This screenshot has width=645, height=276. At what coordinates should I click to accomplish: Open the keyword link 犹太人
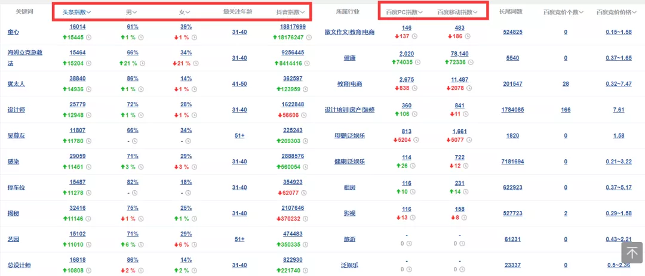(x=17, y=84)
